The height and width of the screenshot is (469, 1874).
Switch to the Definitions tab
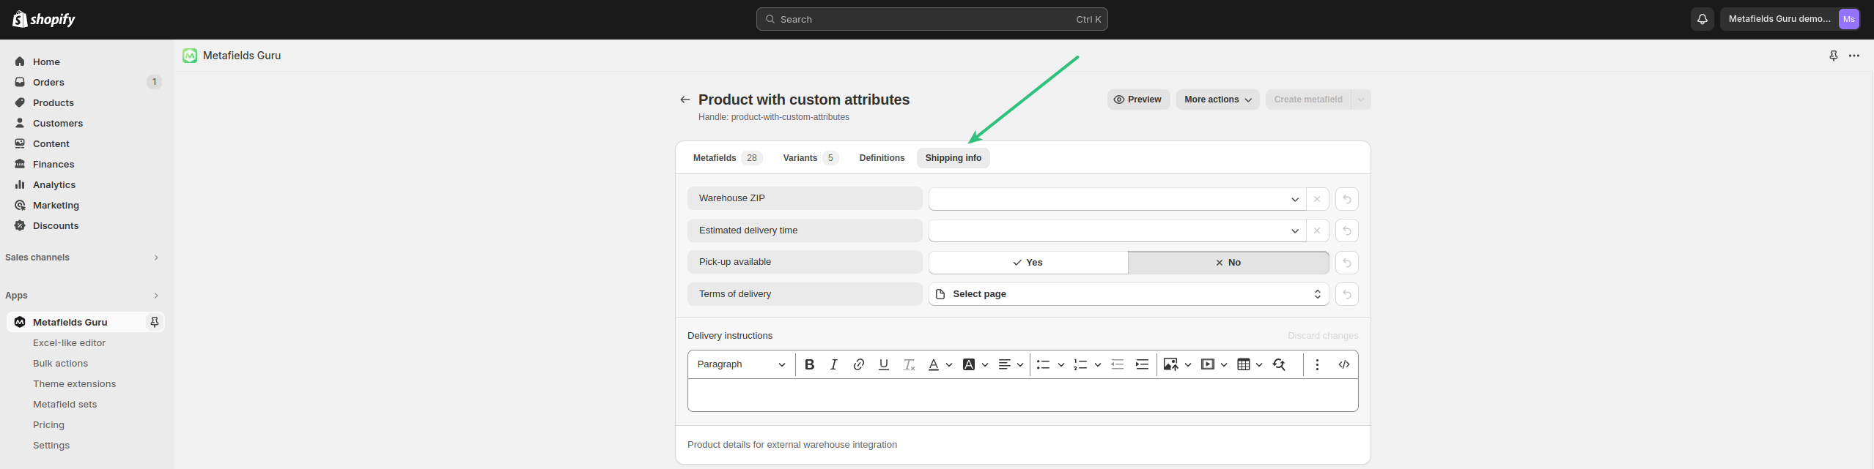point(882,158)
